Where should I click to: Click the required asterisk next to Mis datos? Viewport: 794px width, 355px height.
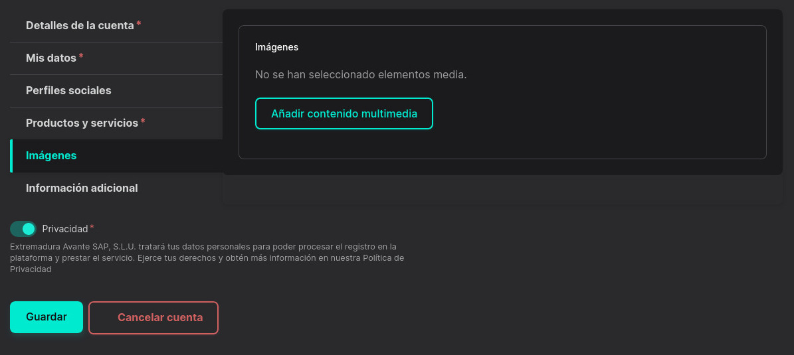coord(81,56)
